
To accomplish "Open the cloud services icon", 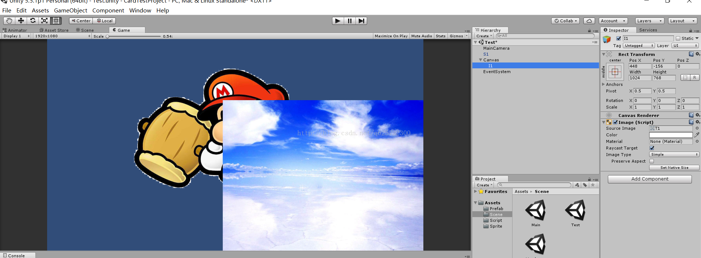I will pos(589,21).
